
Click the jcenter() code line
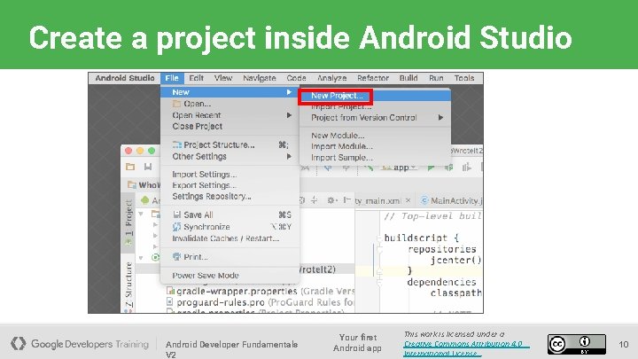(456, 260)
